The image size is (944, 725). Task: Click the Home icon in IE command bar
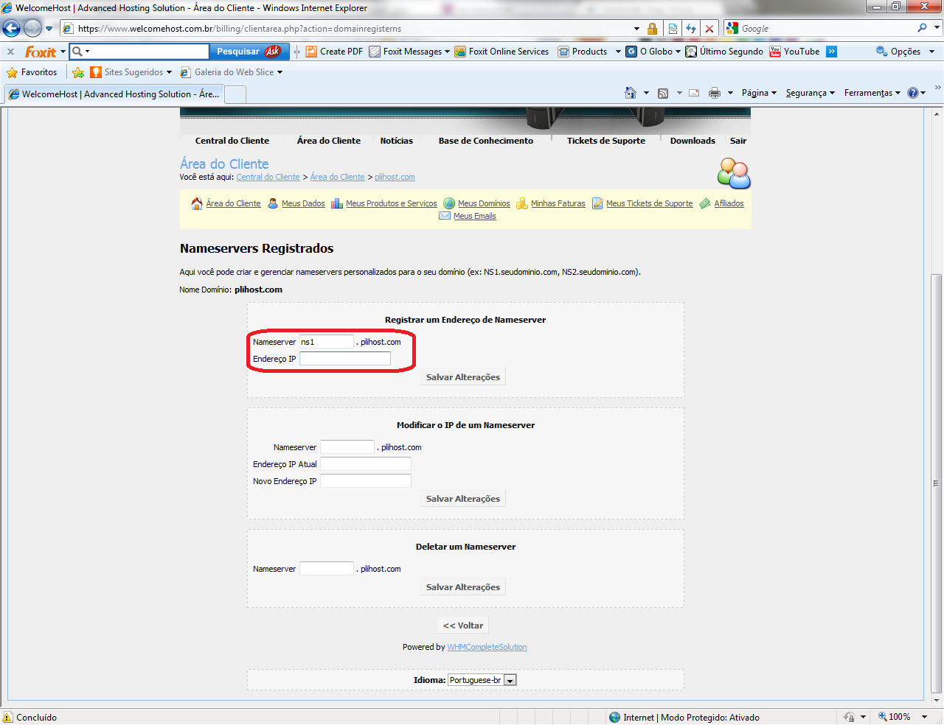click(631, 93)
